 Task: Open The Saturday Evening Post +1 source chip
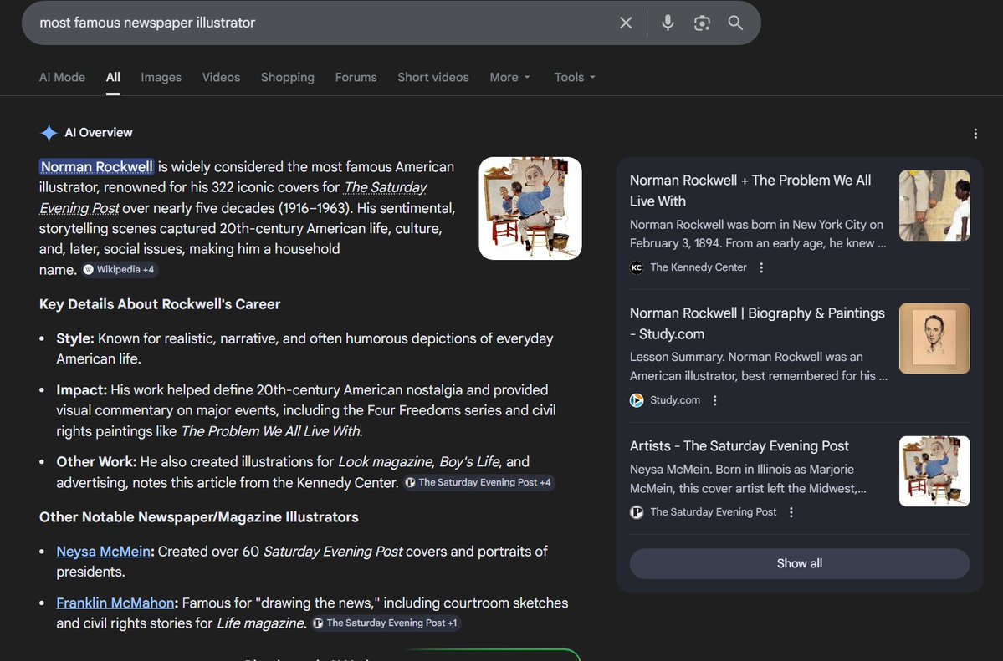pos(386,623)
